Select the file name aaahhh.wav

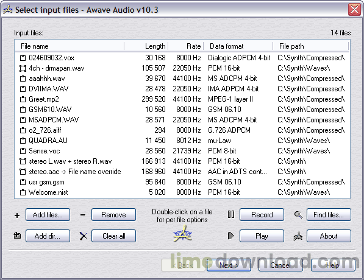pyautogui.click(x=47, y=79)
